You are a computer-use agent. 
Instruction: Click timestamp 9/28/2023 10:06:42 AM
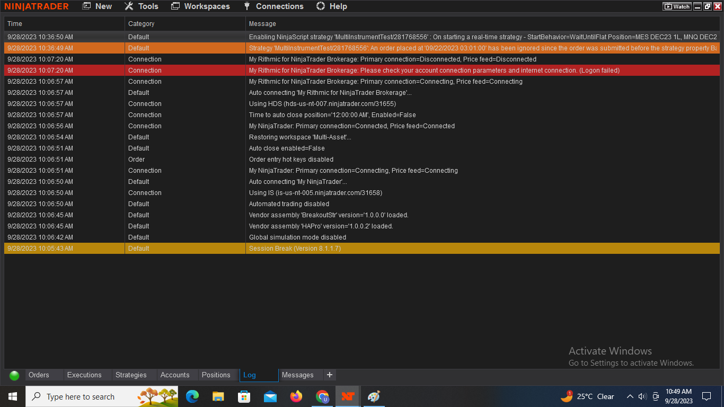pyautogui.click(x=40, y=237)
